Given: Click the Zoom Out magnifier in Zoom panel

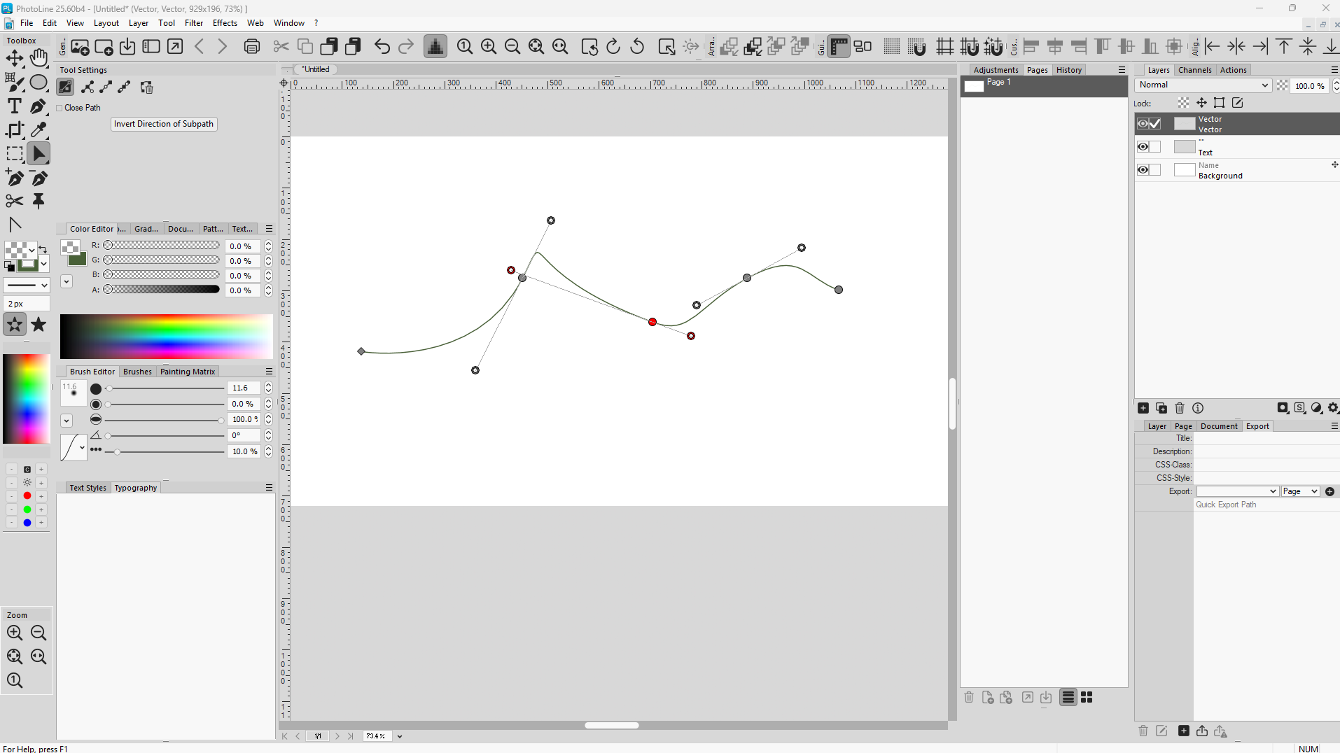Looking at the screenshot, I should [x=39, y=633].
